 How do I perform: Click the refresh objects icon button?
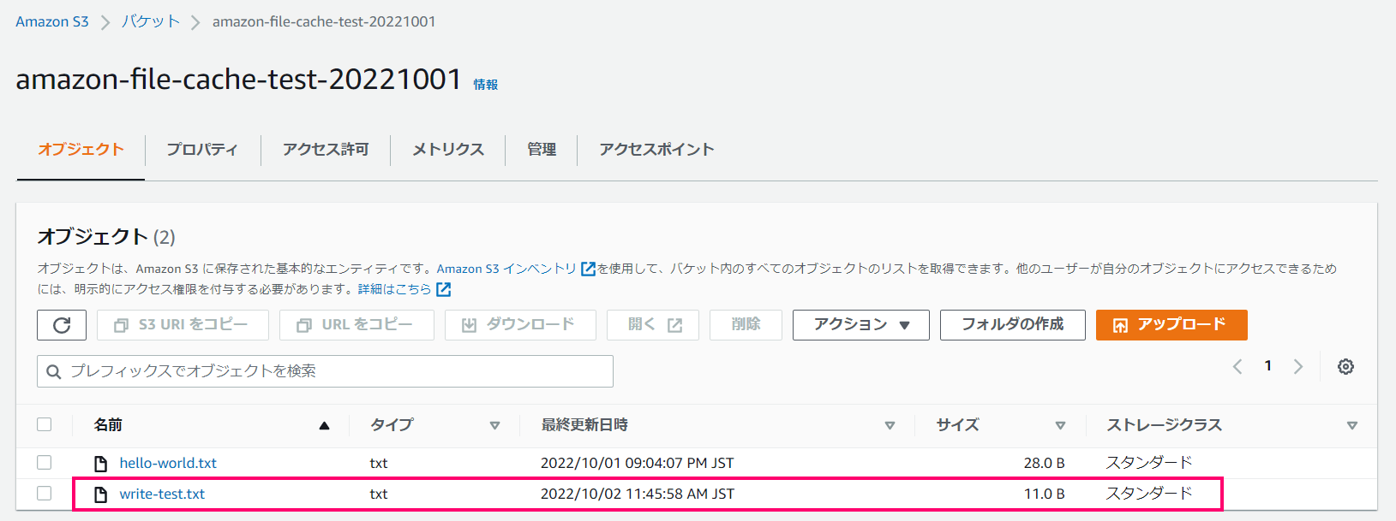tap(62, 325)
